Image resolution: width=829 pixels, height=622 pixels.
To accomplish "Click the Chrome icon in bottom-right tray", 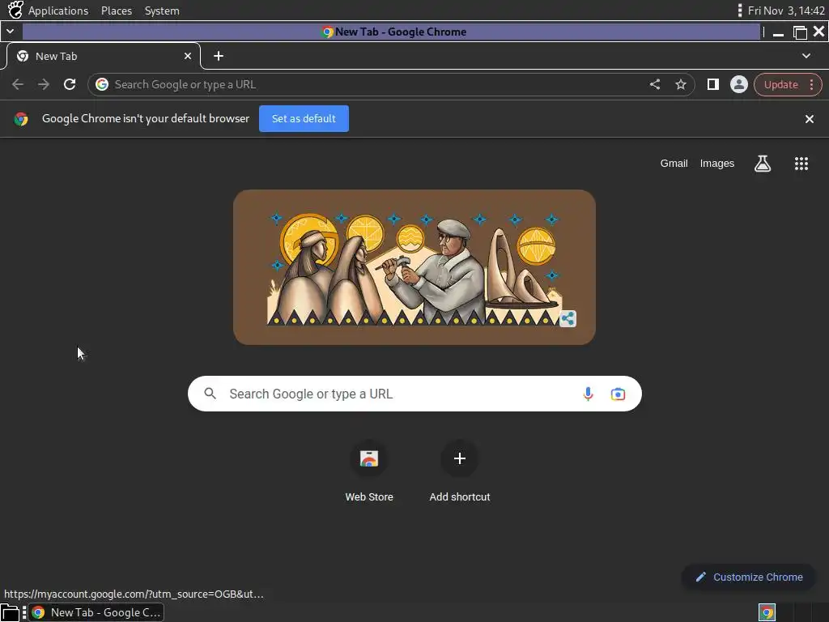I will (x=767, y=612).
